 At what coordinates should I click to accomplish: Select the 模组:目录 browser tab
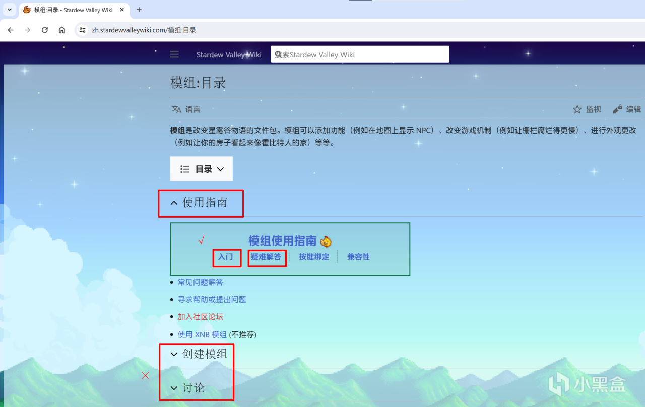(x=73, y=10)
